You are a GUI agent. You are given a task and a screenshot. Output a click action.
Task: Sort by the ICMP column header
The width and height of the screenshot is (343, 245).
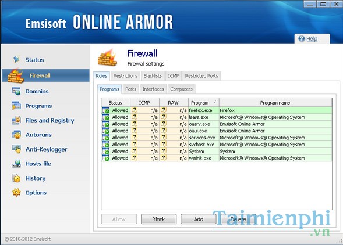(x=144, y=103)
